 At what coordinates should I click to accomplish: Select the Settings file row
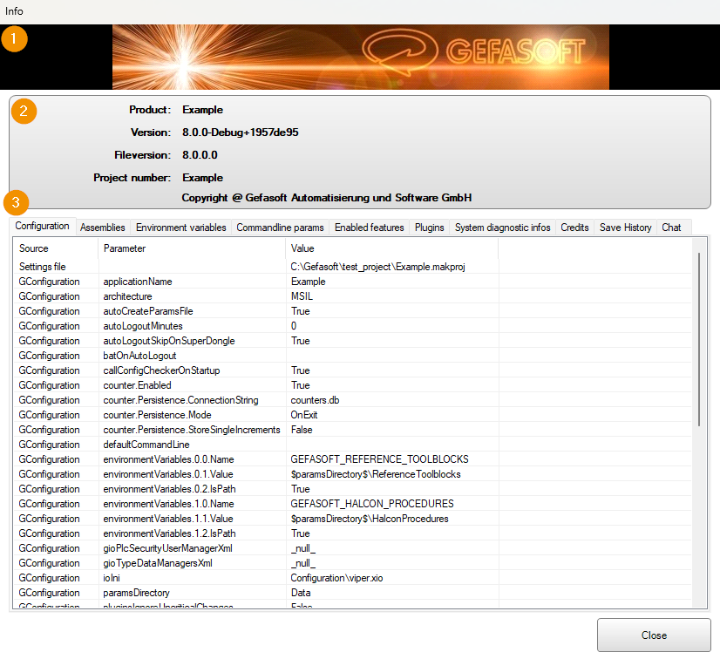tap(352, 267)
